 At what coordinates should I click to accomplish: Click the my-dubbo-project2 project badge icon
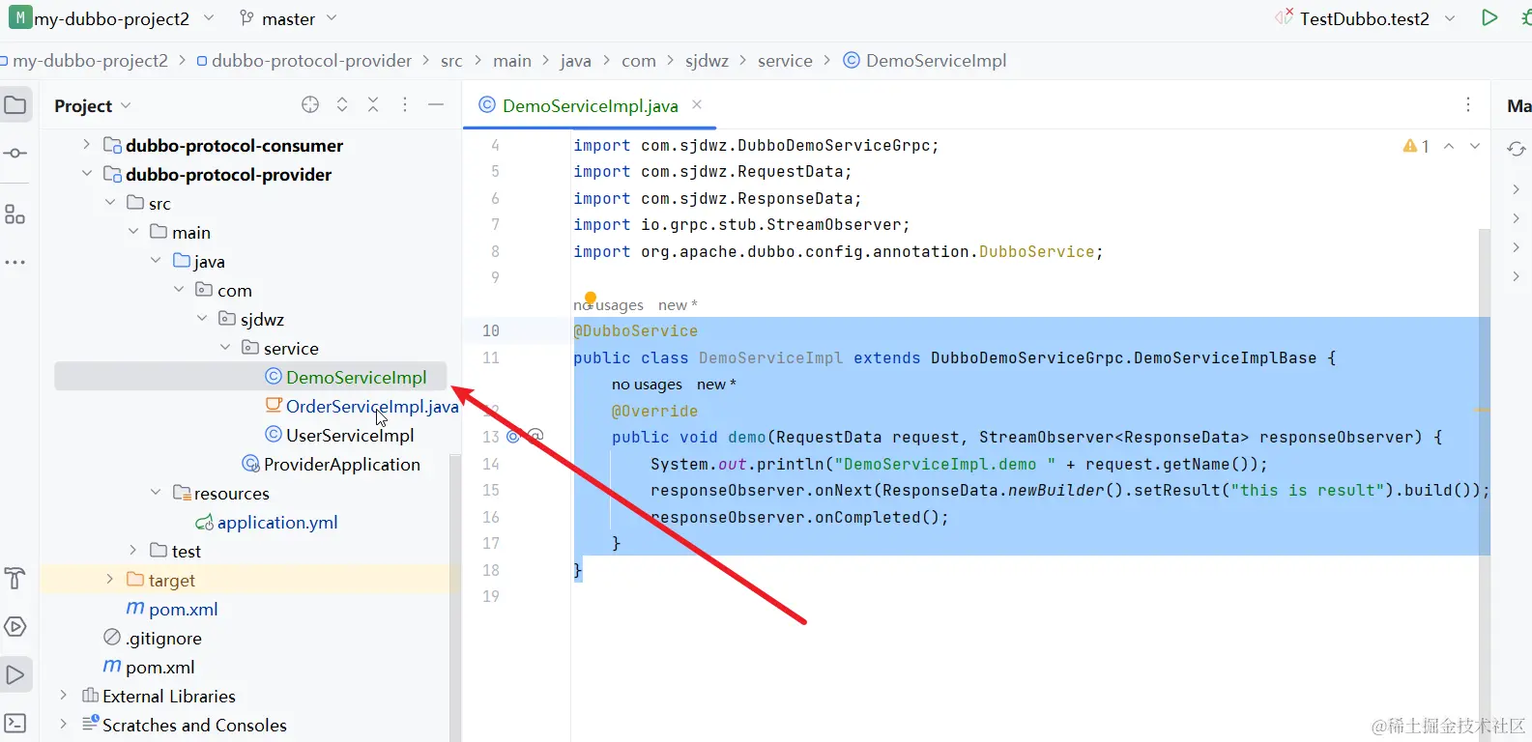tap(19, 17)
